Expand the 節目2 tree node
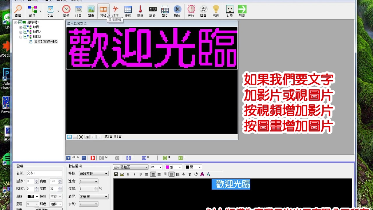This screenshot has width=373, height=210. point(21,32)
